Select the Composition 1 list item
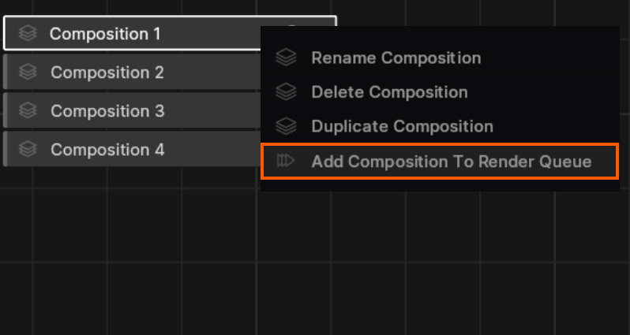 [x=105, y=34]
